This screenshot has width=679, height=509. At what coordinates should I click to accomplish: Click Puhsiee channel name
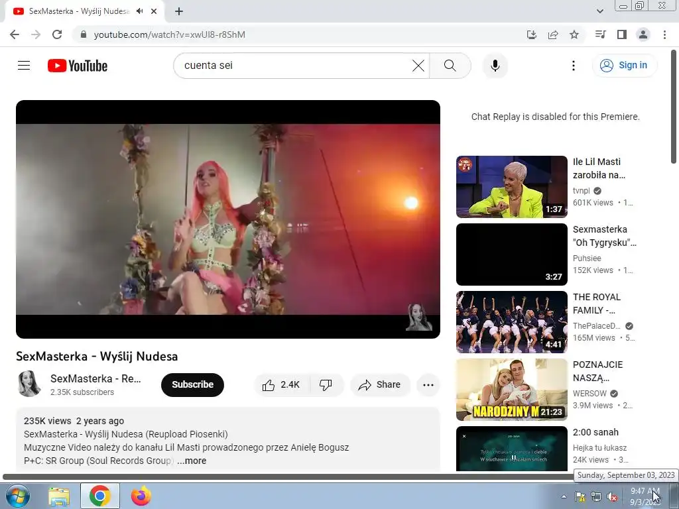pos(587,258)
